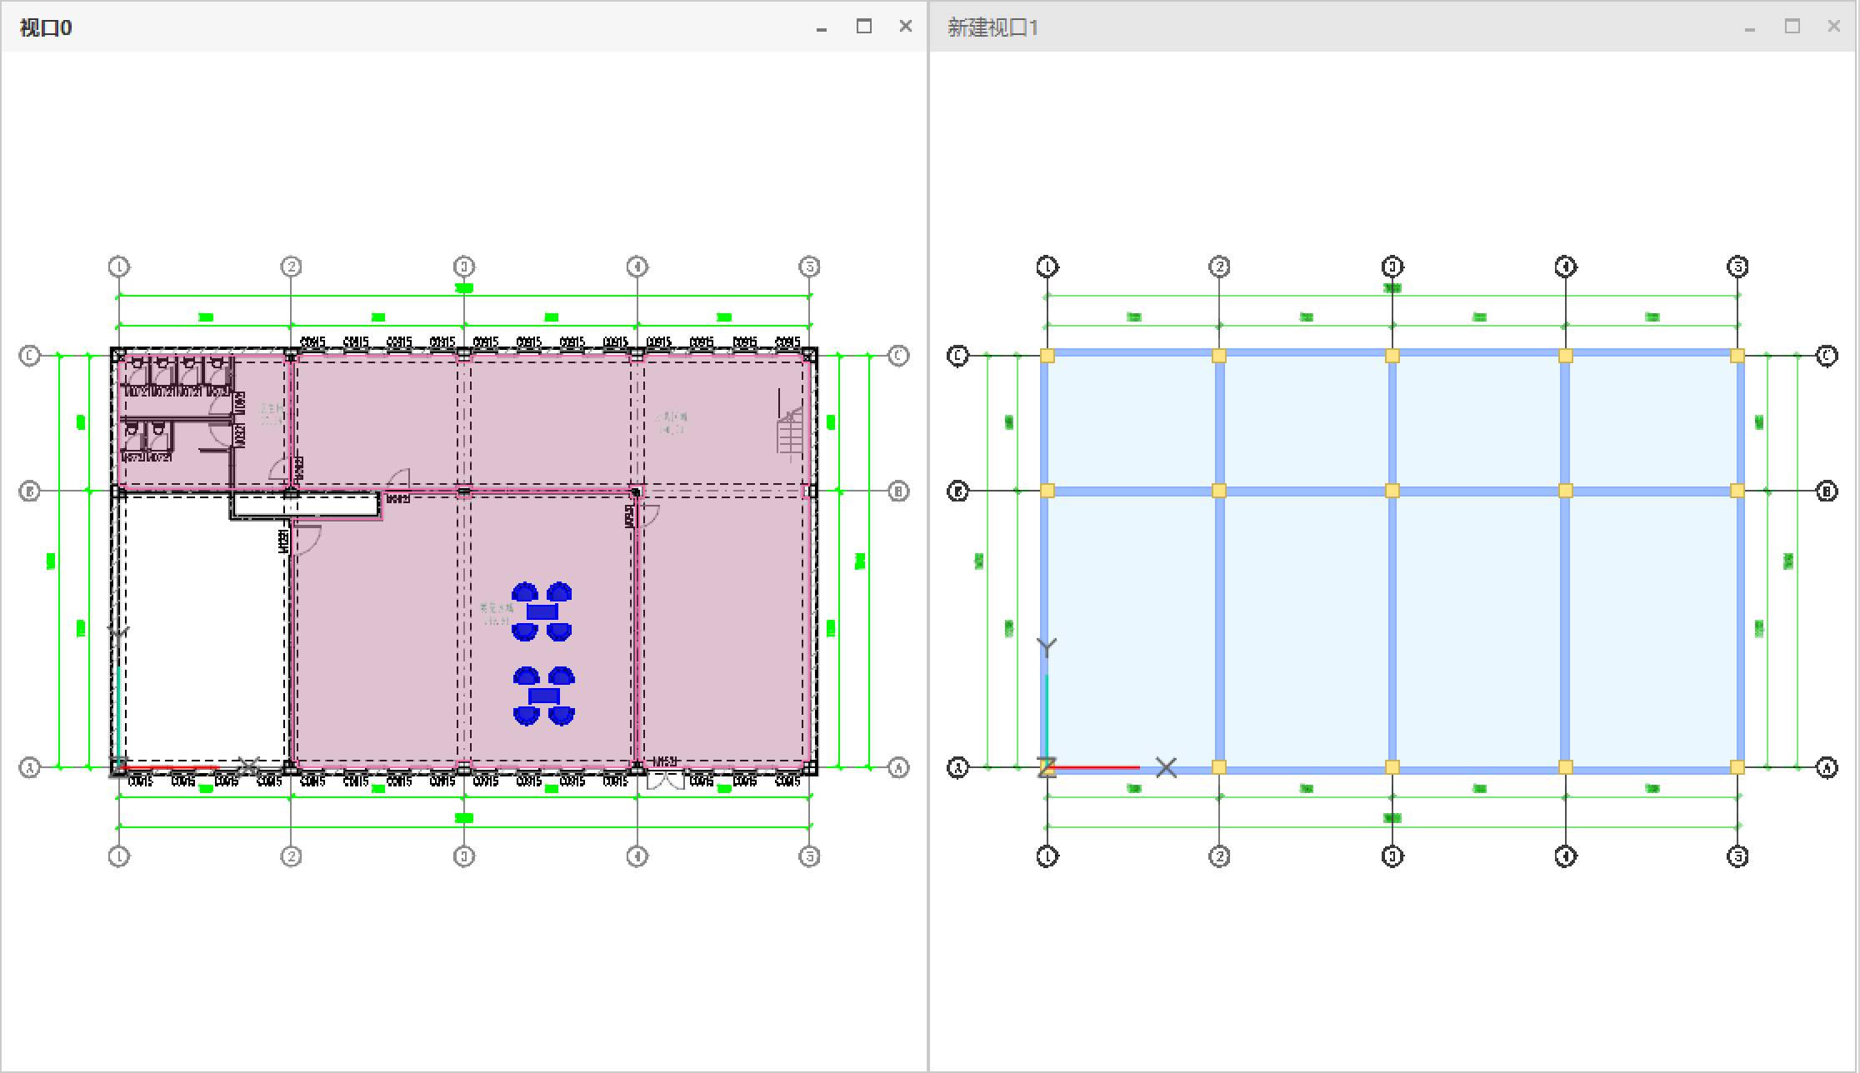Select the blue beam between axes 2 and 3 on line B in the right viewport
The image size is (1860, 1073).
[x=1306, y=492]
